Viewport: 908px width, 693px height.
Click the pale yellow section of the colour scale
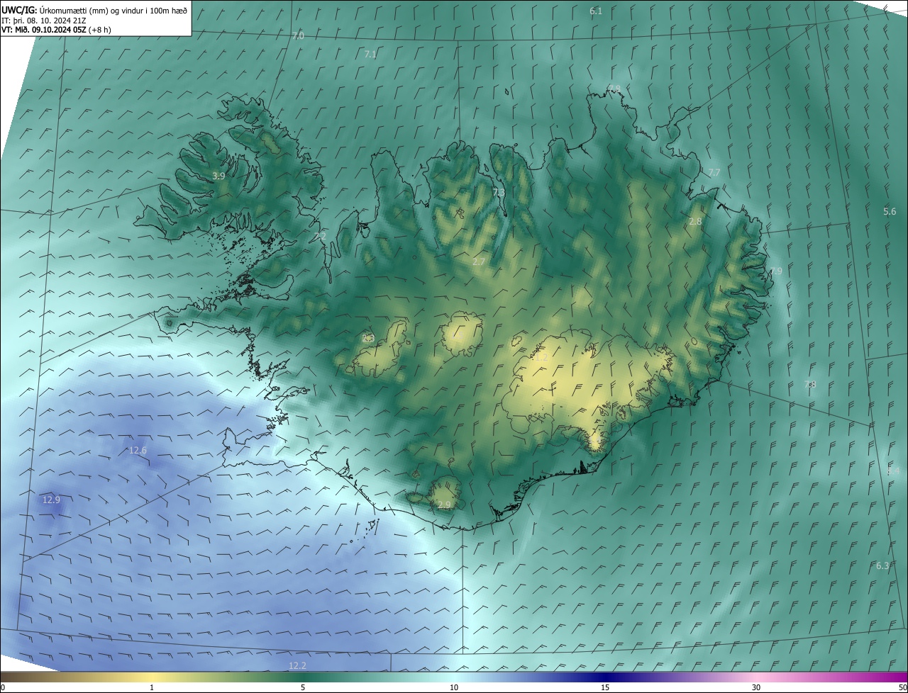tap(153, 677)
